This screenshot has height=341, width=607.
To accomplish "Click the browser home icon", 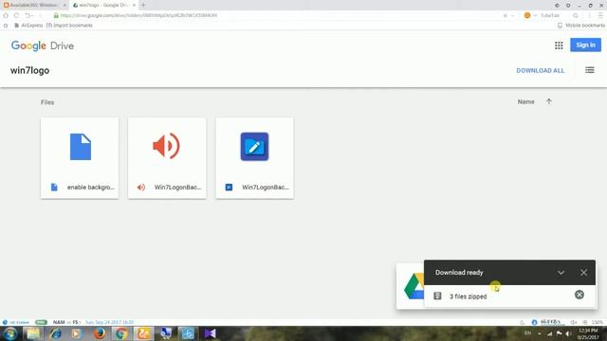I will (6, 15).
